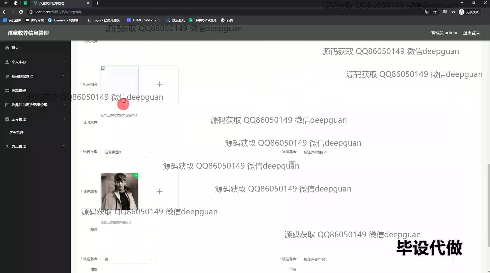Open the 搜索壁纸 bookmark
Image resolution: width=490 pixels, height=273 pixels.
coord(176,20)
